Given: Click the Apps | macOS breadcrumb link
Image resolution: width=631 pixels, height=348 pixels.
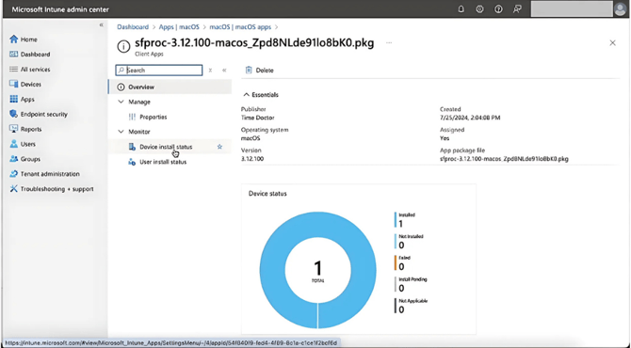Looking at the screenshot, I should click(179, 27).
